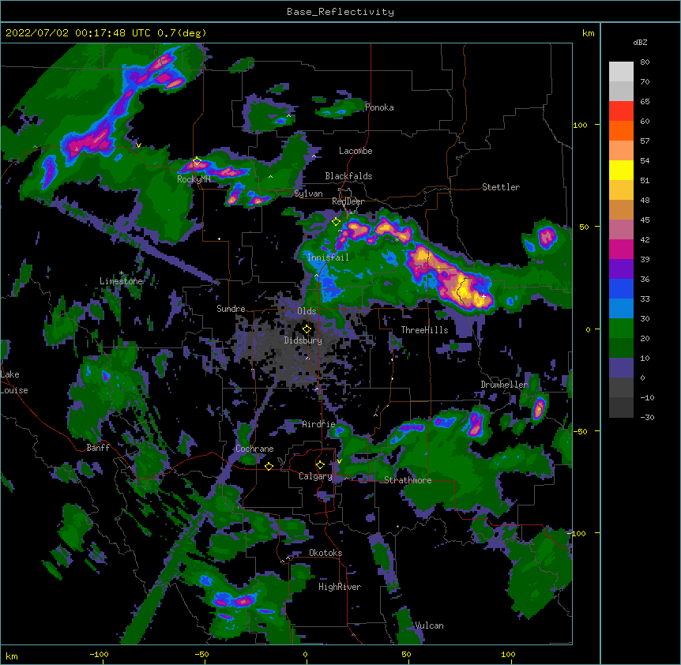Click the white cross marker inside the yellow storm core
This screenshot has height=665, width=681.
click(x=483, y=296)
